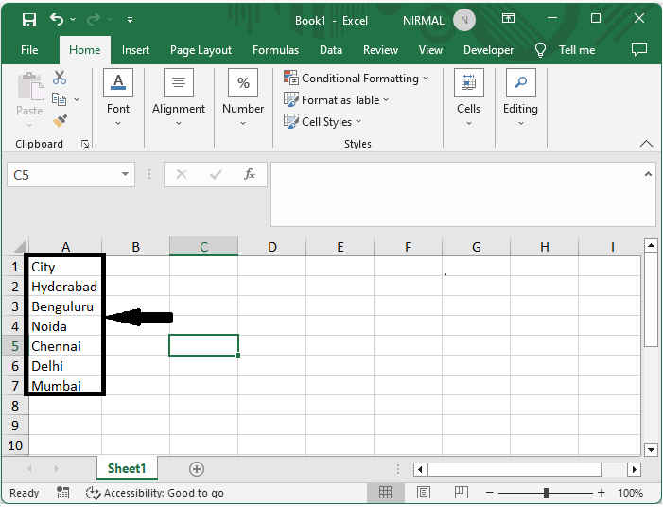Click the Cancel X in formula bar
The image size is (663, 507).
pos(182,174)
